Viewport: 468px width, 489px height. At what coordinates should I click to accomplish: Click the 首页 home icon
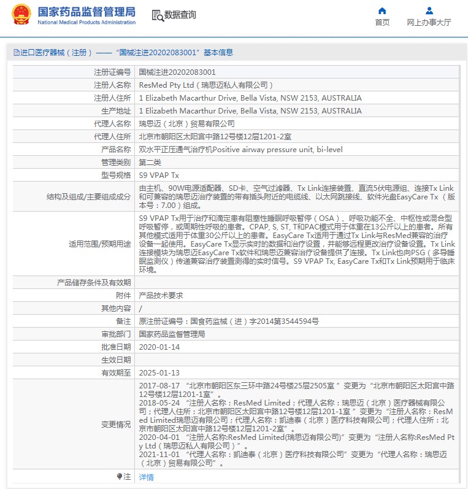pyautogui.click(x=382, y=11)
